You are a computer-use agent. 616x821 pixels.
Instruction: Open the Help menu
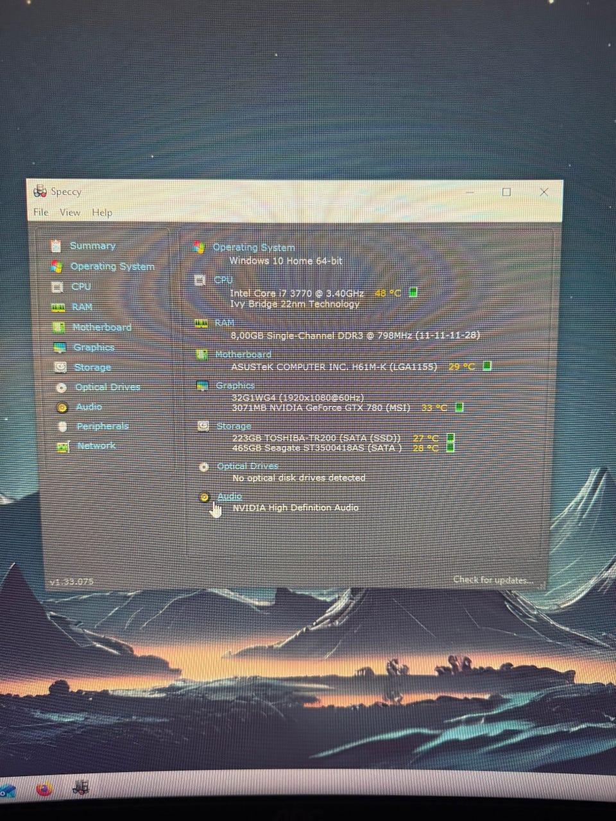pos(102,212)
